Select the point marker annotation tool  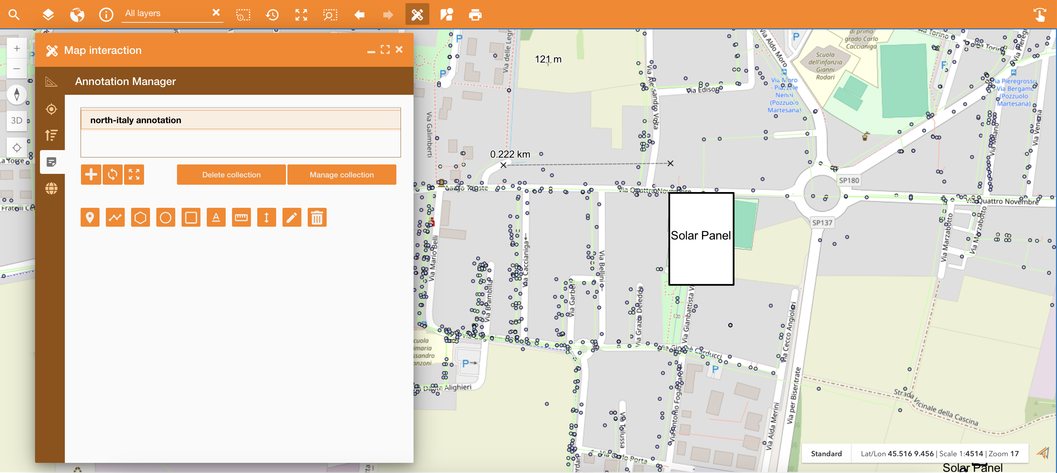(x=90, y=218)
